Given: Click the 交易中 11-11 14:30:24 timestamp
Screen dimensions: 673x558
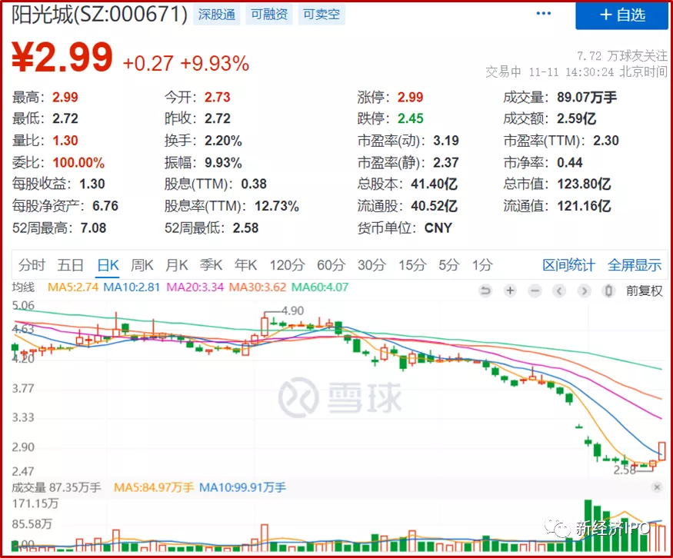Looking at the screenshot, I should point(576,71).
